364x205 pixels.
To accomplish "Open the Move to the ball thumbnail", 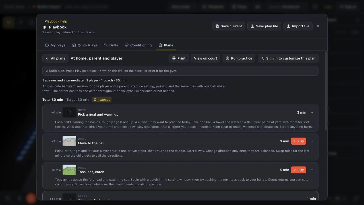I will pyautogui.click(x=69, y=141).
